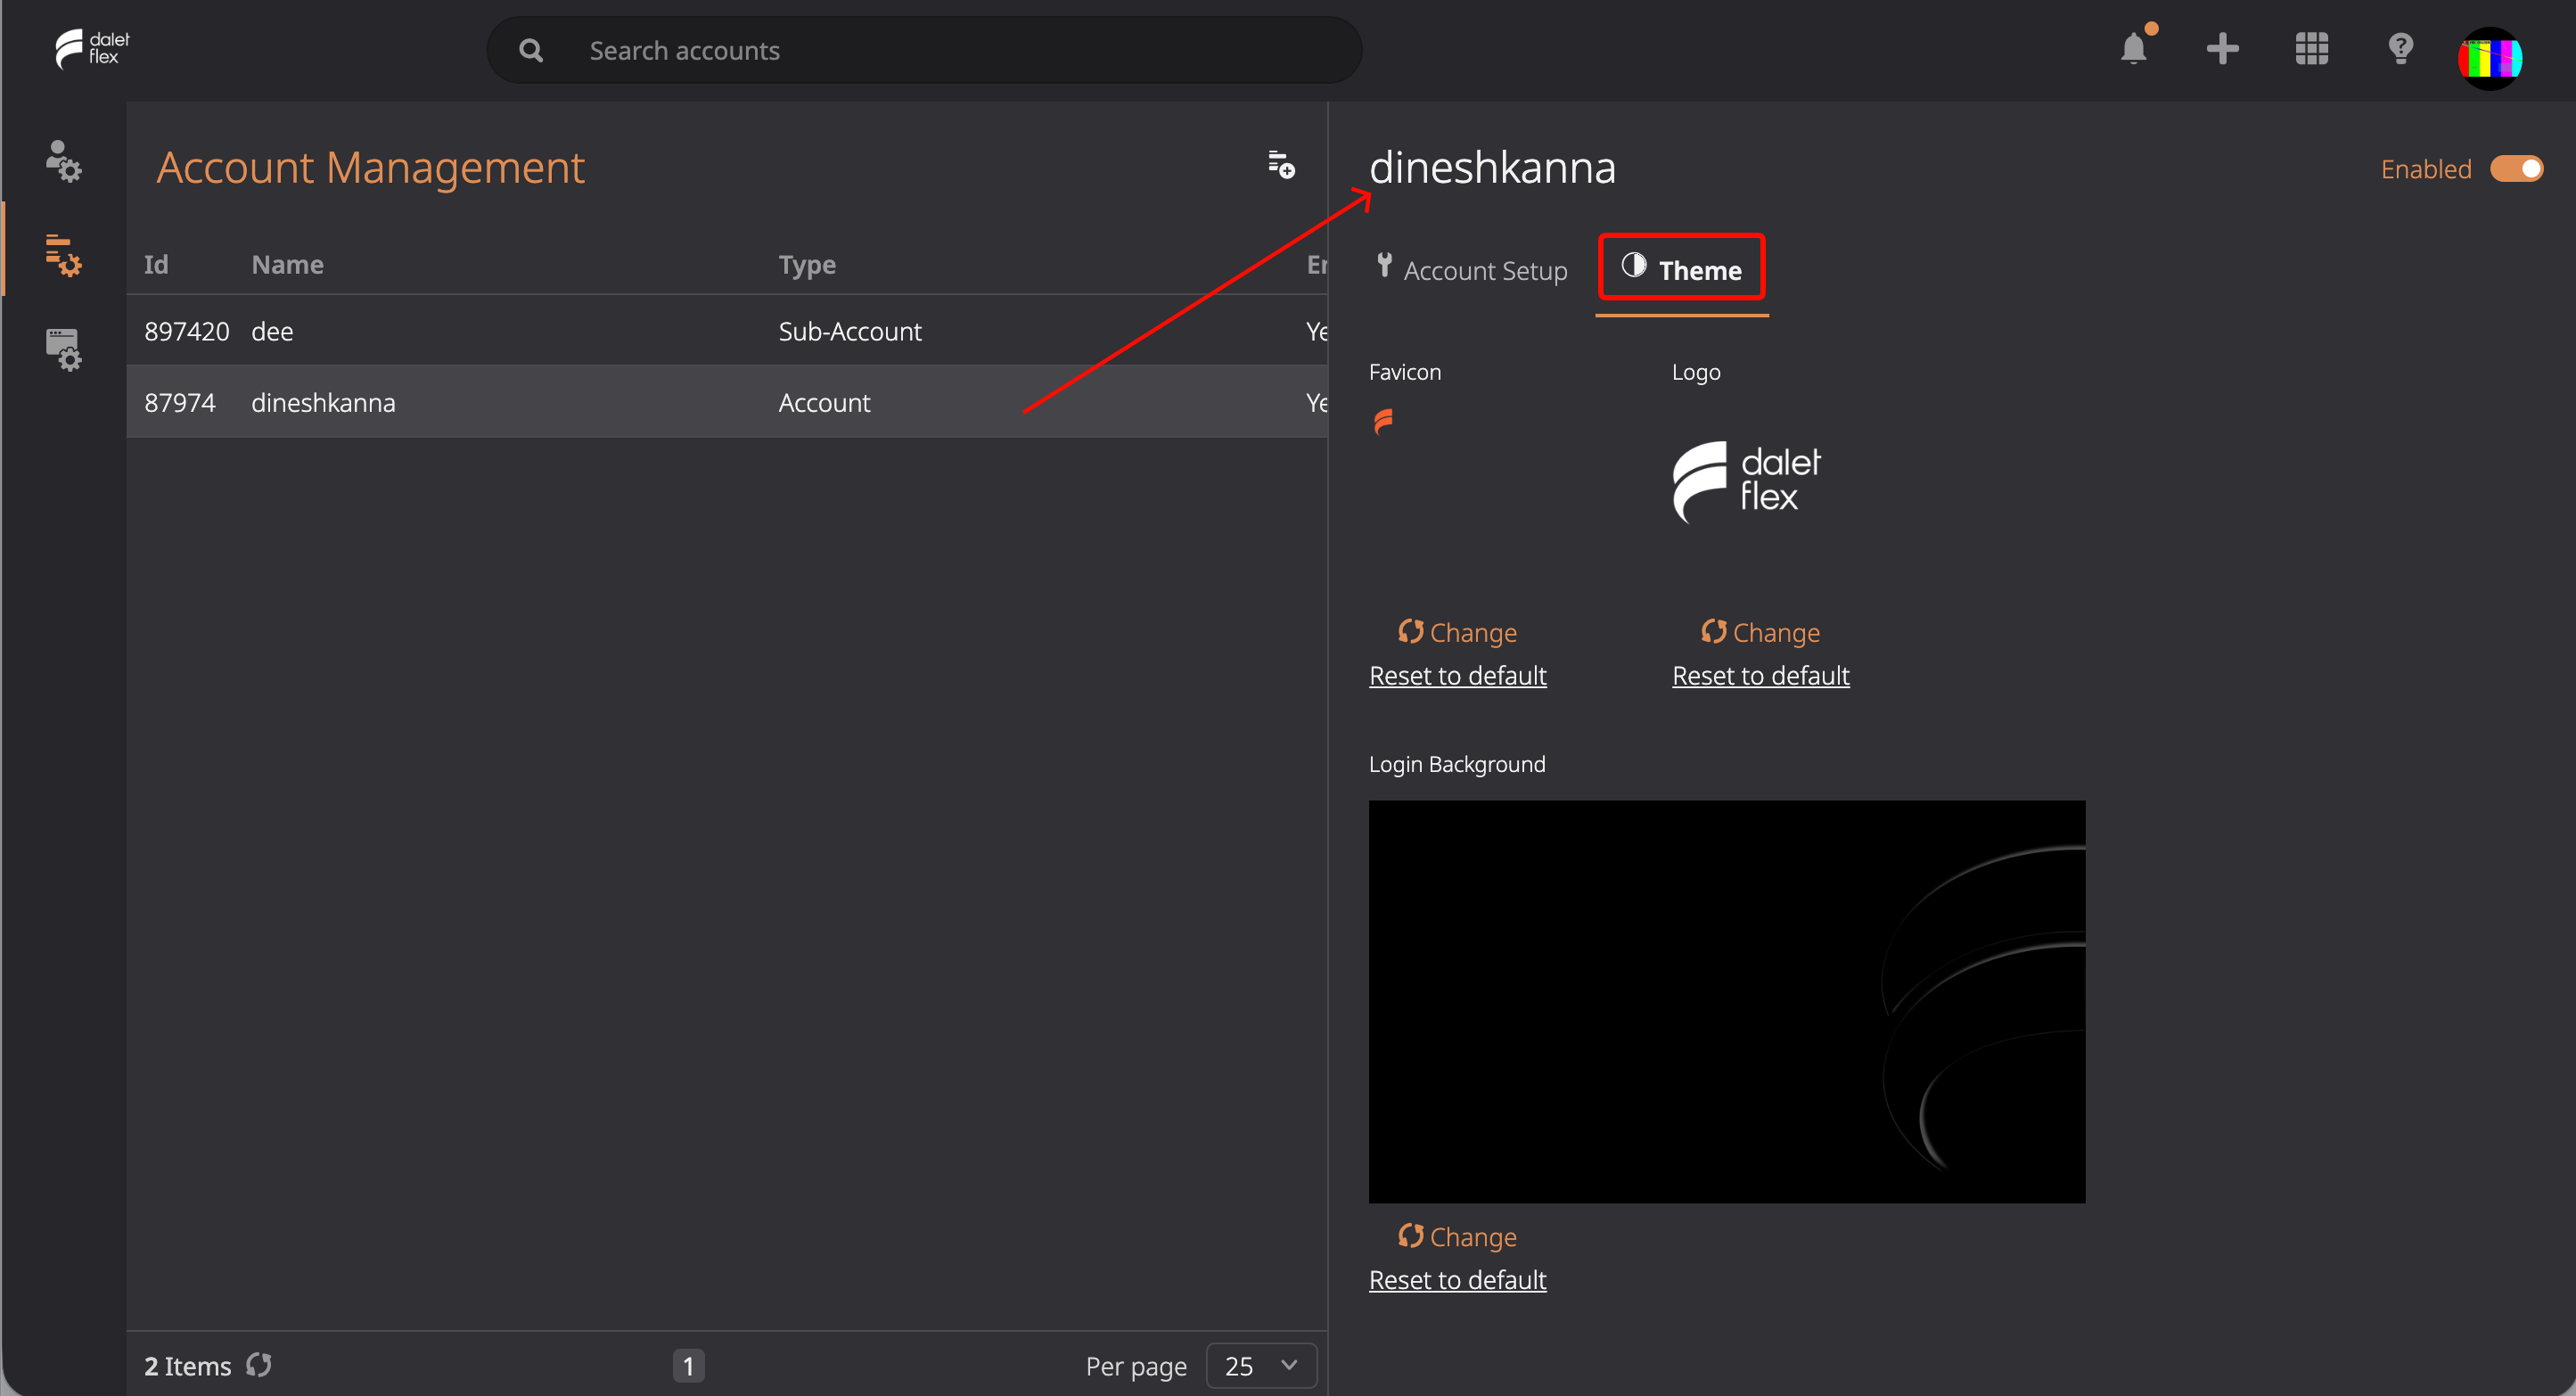This screenshot has height=1396, width=2576.
Task: Click the favicon preview image
Action: (x=1384, y=422)
